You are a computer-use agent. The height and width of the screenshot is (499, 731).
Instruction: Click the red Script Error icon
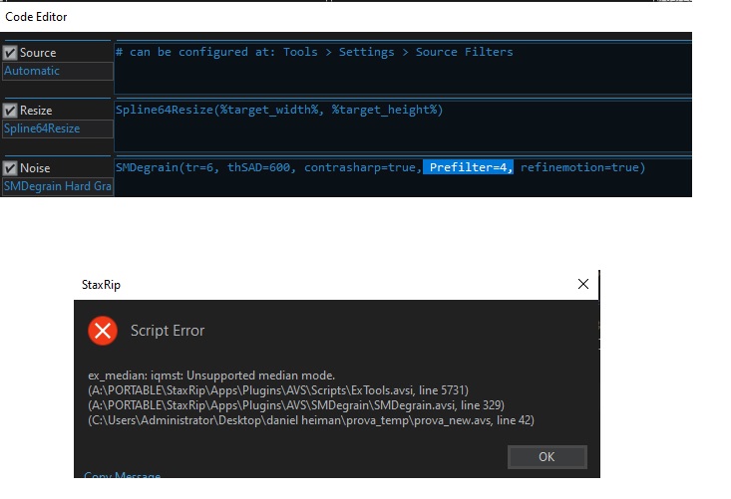click(103, 331)
